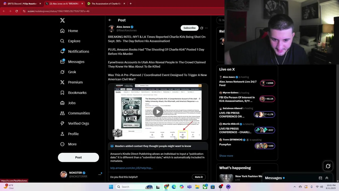Click the X search field

[221, 20]
